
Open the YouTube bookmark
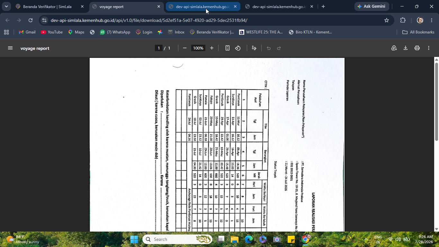pos(52,32)
